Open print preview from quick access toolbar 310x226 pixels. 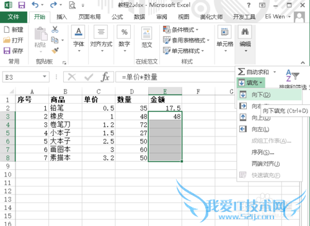(72, 5)
